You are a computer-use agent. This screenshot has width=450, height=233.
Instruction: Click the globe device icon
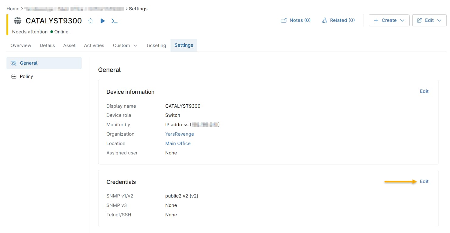coord(18,21)
